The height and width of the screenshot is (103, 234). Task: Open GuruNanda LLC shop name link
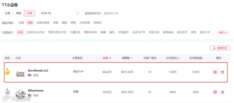tap(38, 70)
